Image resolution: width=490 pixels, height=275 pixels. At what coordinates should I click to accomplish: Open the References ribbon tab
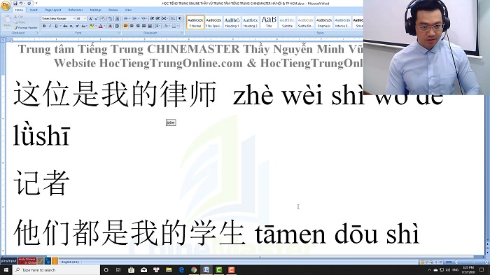pyautogui.click(x=76, y=10)
